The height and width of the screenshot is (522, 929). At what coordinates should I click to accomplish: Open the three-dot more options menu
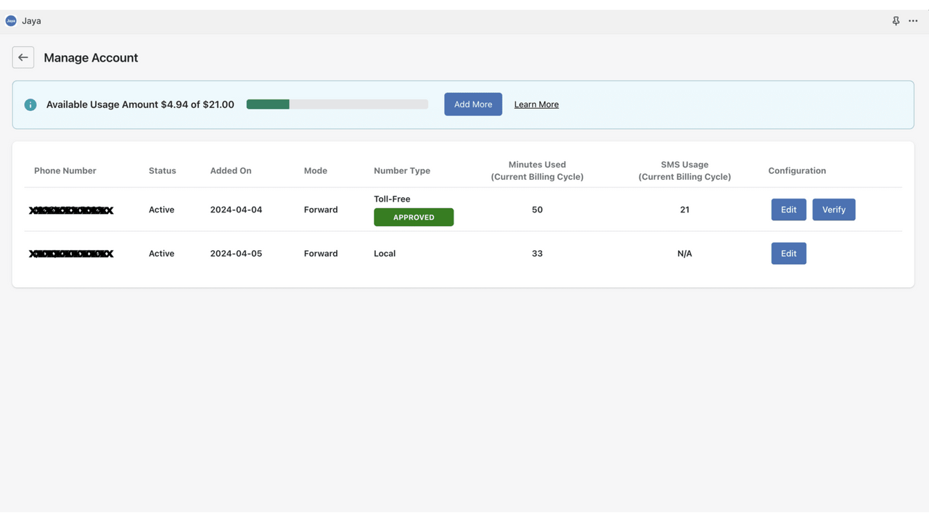click(913, 21)
